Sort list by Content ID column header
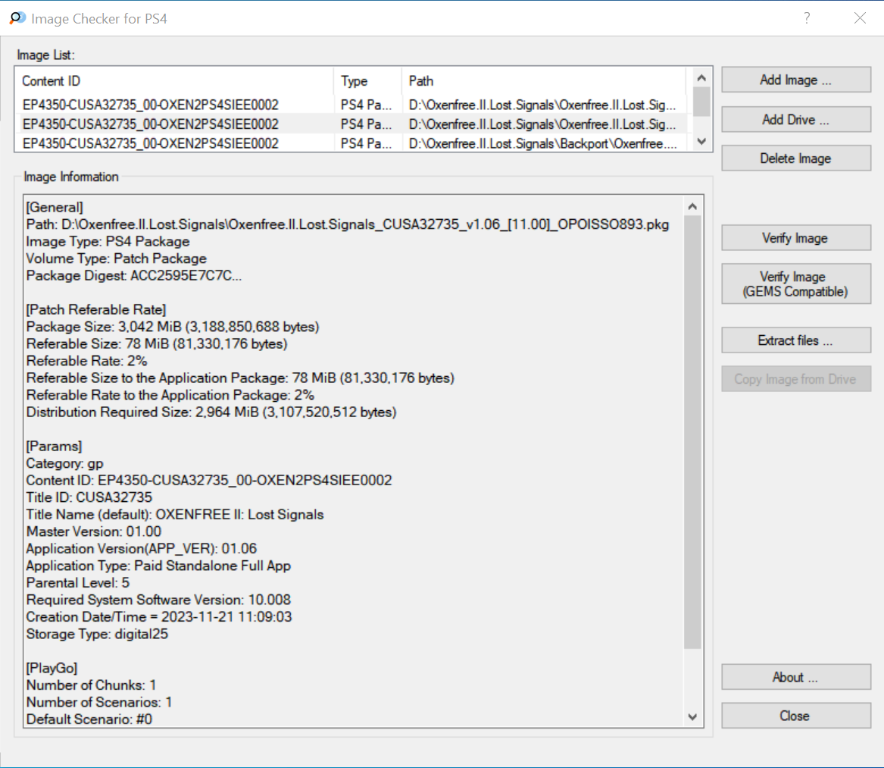This screenshot has height=768, width=884. tap(174, 80)
